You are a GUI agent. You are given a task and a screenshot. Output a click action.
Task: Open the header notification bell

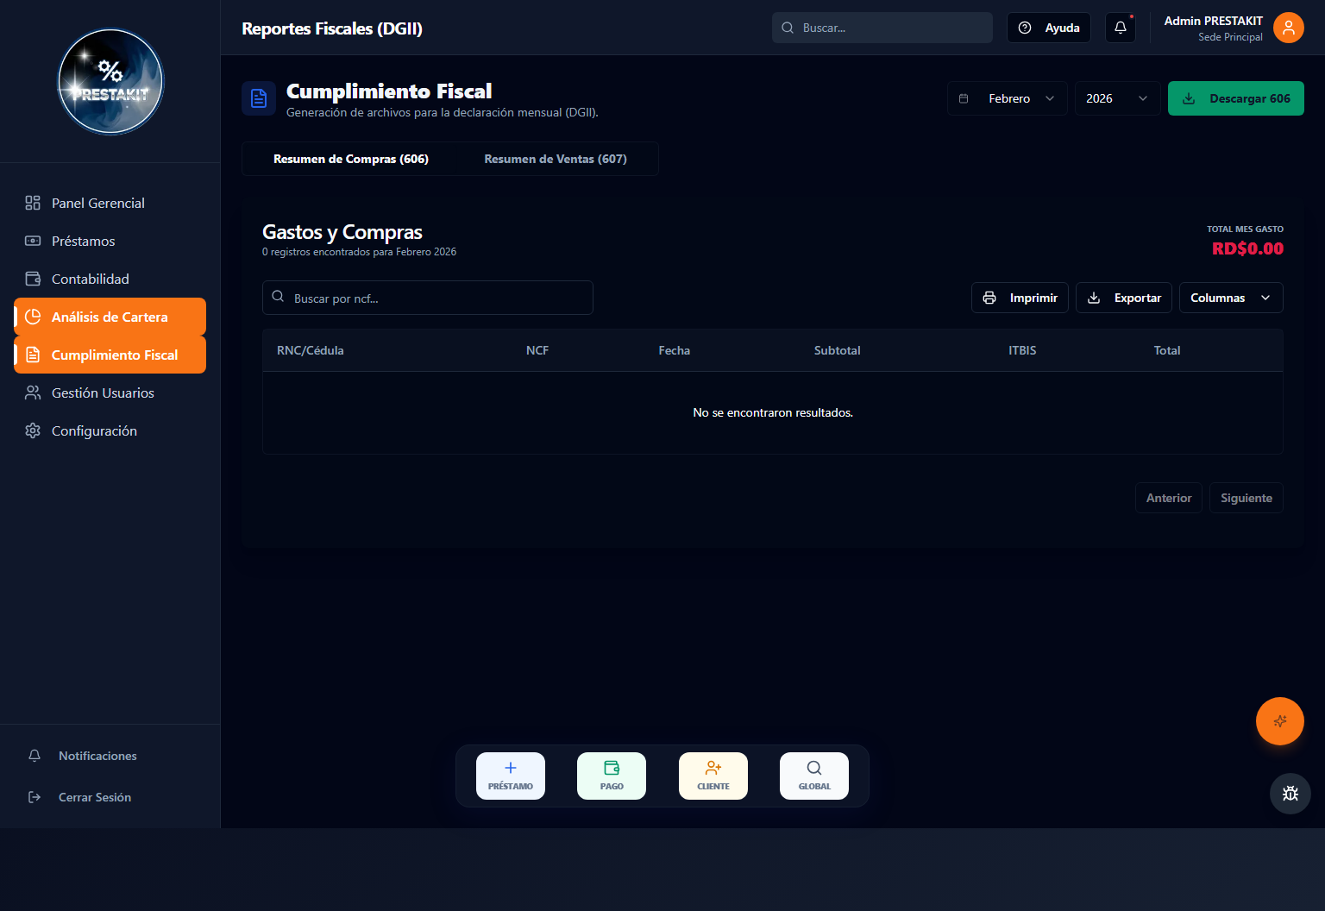click(1121, 28)
